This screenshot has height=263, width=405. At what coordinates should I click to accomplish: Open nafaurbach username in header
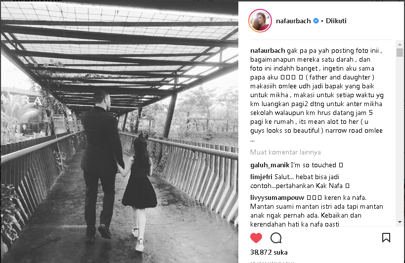[293, 21]
